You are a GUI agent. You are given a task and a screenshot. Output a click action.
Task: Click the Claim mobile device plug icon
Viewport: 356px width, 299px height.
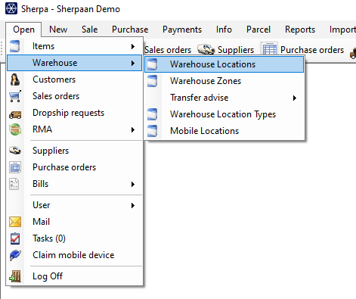pyautogui.click(x=15, y=255)
